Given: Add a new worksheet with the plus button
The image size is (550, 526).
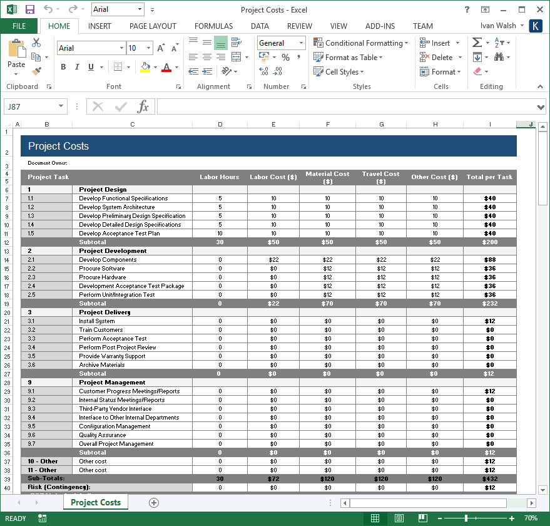Looking at the screenshot, I should coord(153,503).
